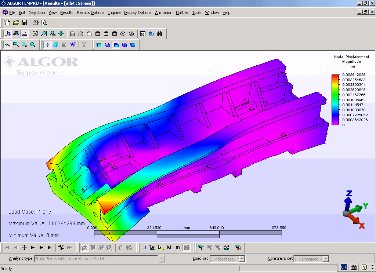This screenshot has height=273, width=376.
Task: Click the binoculars find icon
Action: [x=159, y=33]
